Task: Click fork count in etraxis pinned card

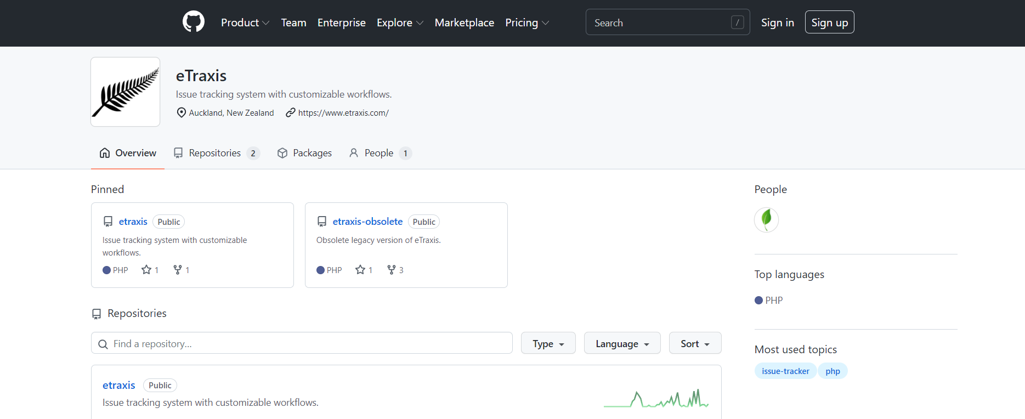Action: click(x=181, y=270)
